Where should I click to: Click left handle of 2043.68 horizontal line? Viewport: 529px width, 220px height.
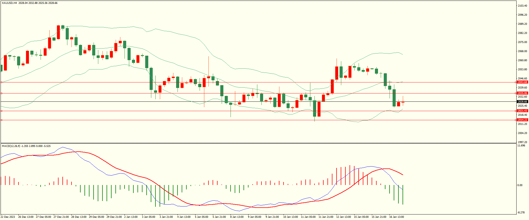click(1, 82)
